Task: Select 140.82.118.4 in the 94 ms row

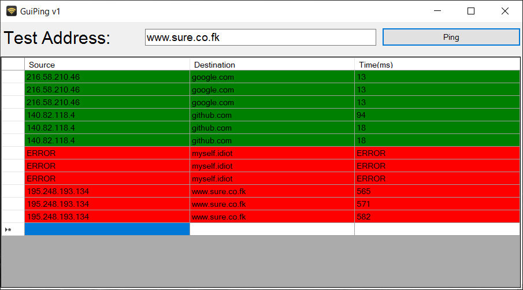Action: (x=107, y=115)
